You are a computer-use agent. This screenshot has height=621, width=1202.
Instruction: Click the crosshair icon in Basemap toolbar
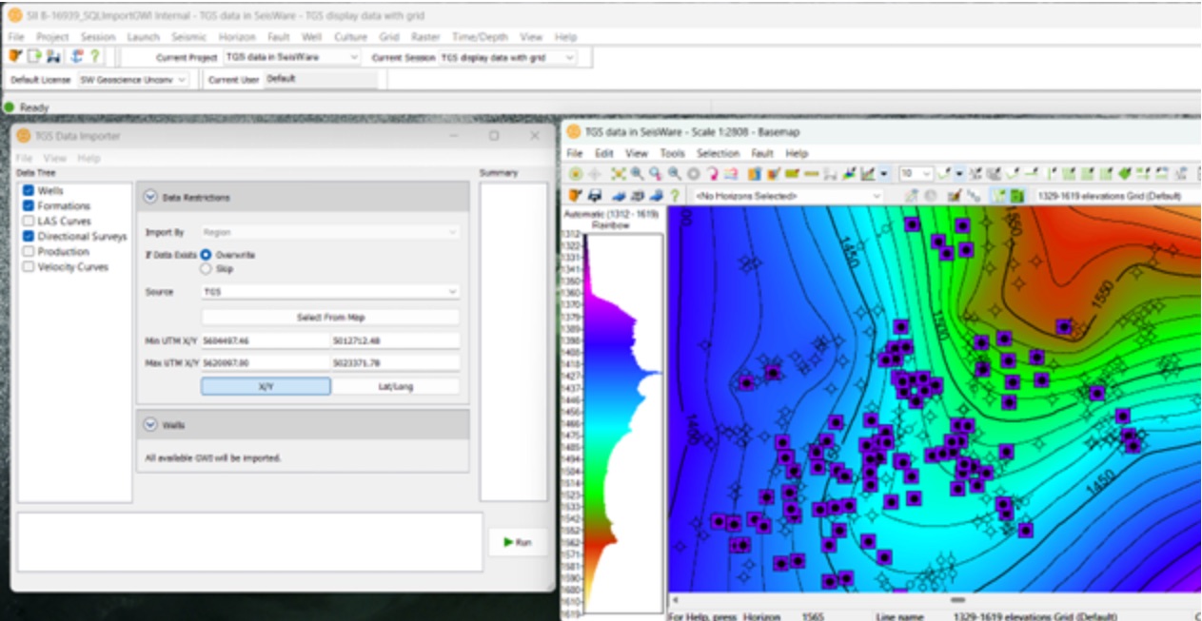pos(594,174)
